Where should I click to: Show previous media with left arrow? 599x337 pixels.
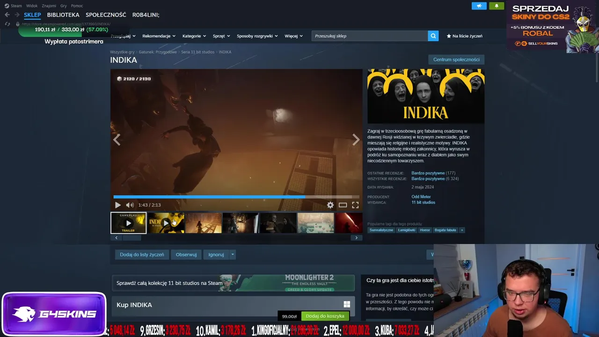click(117, 139)
